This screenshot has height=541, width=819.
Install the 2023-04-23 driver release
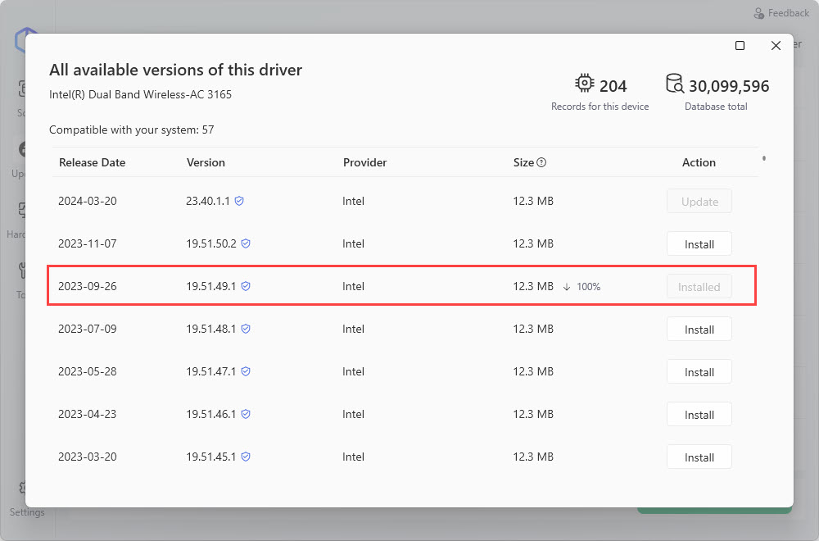699,415
